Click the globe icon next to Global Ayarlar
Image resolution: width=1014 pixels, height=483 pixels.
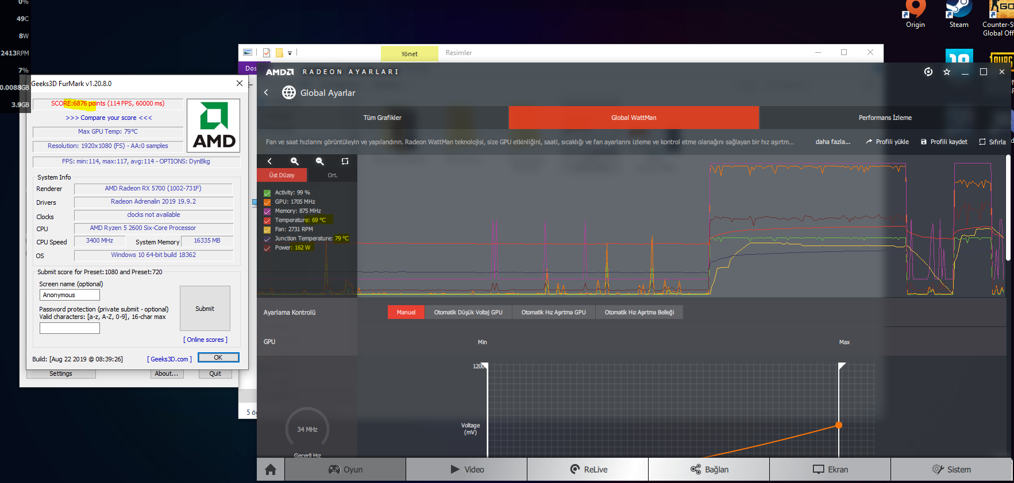pyautogui.click(x=289, y=92)
